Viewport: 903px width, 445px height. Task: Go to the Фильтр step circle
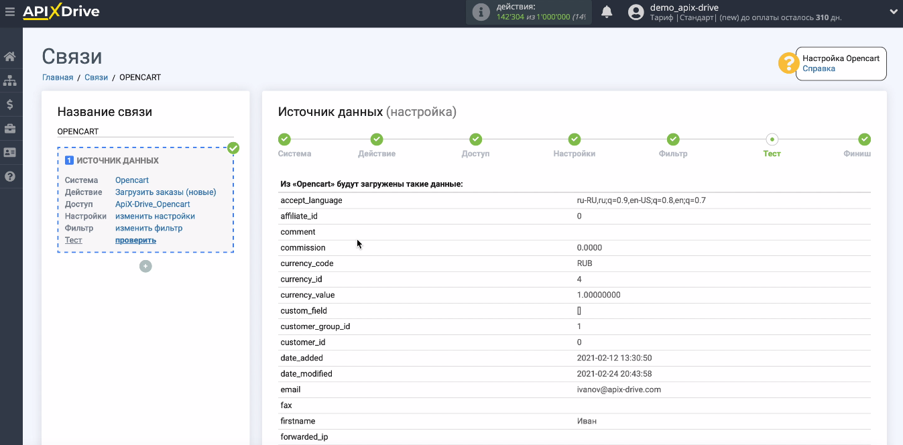point(673,139)
